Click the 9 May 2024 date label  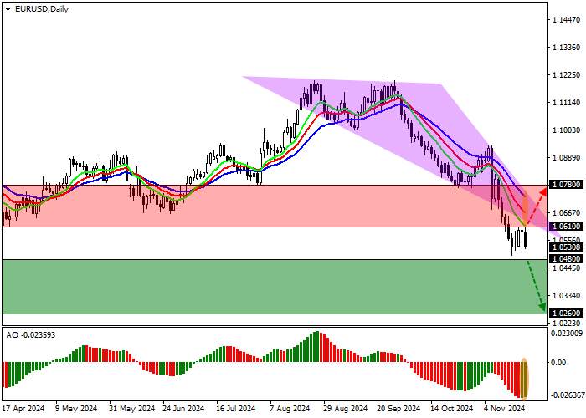pos(76,409)
